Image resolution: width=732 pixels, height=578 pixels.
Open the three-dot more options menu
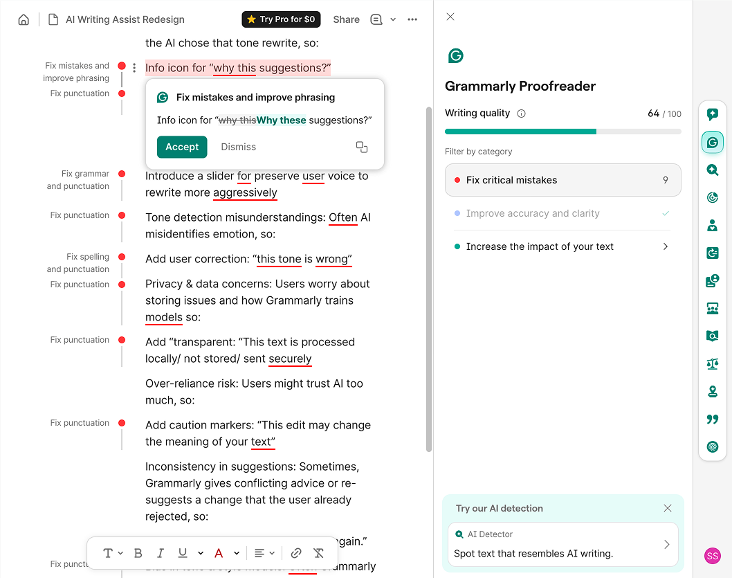tap(412, 19)
